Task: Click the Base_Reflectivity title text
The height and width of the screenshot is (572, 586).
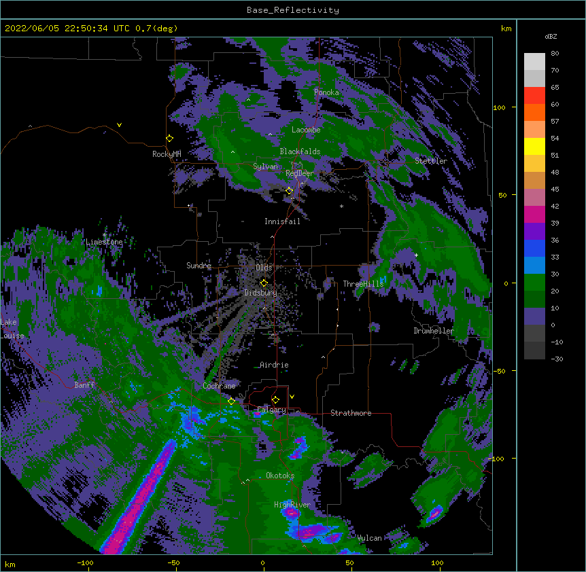Action: pyautogui.click(x=293, y=10)
